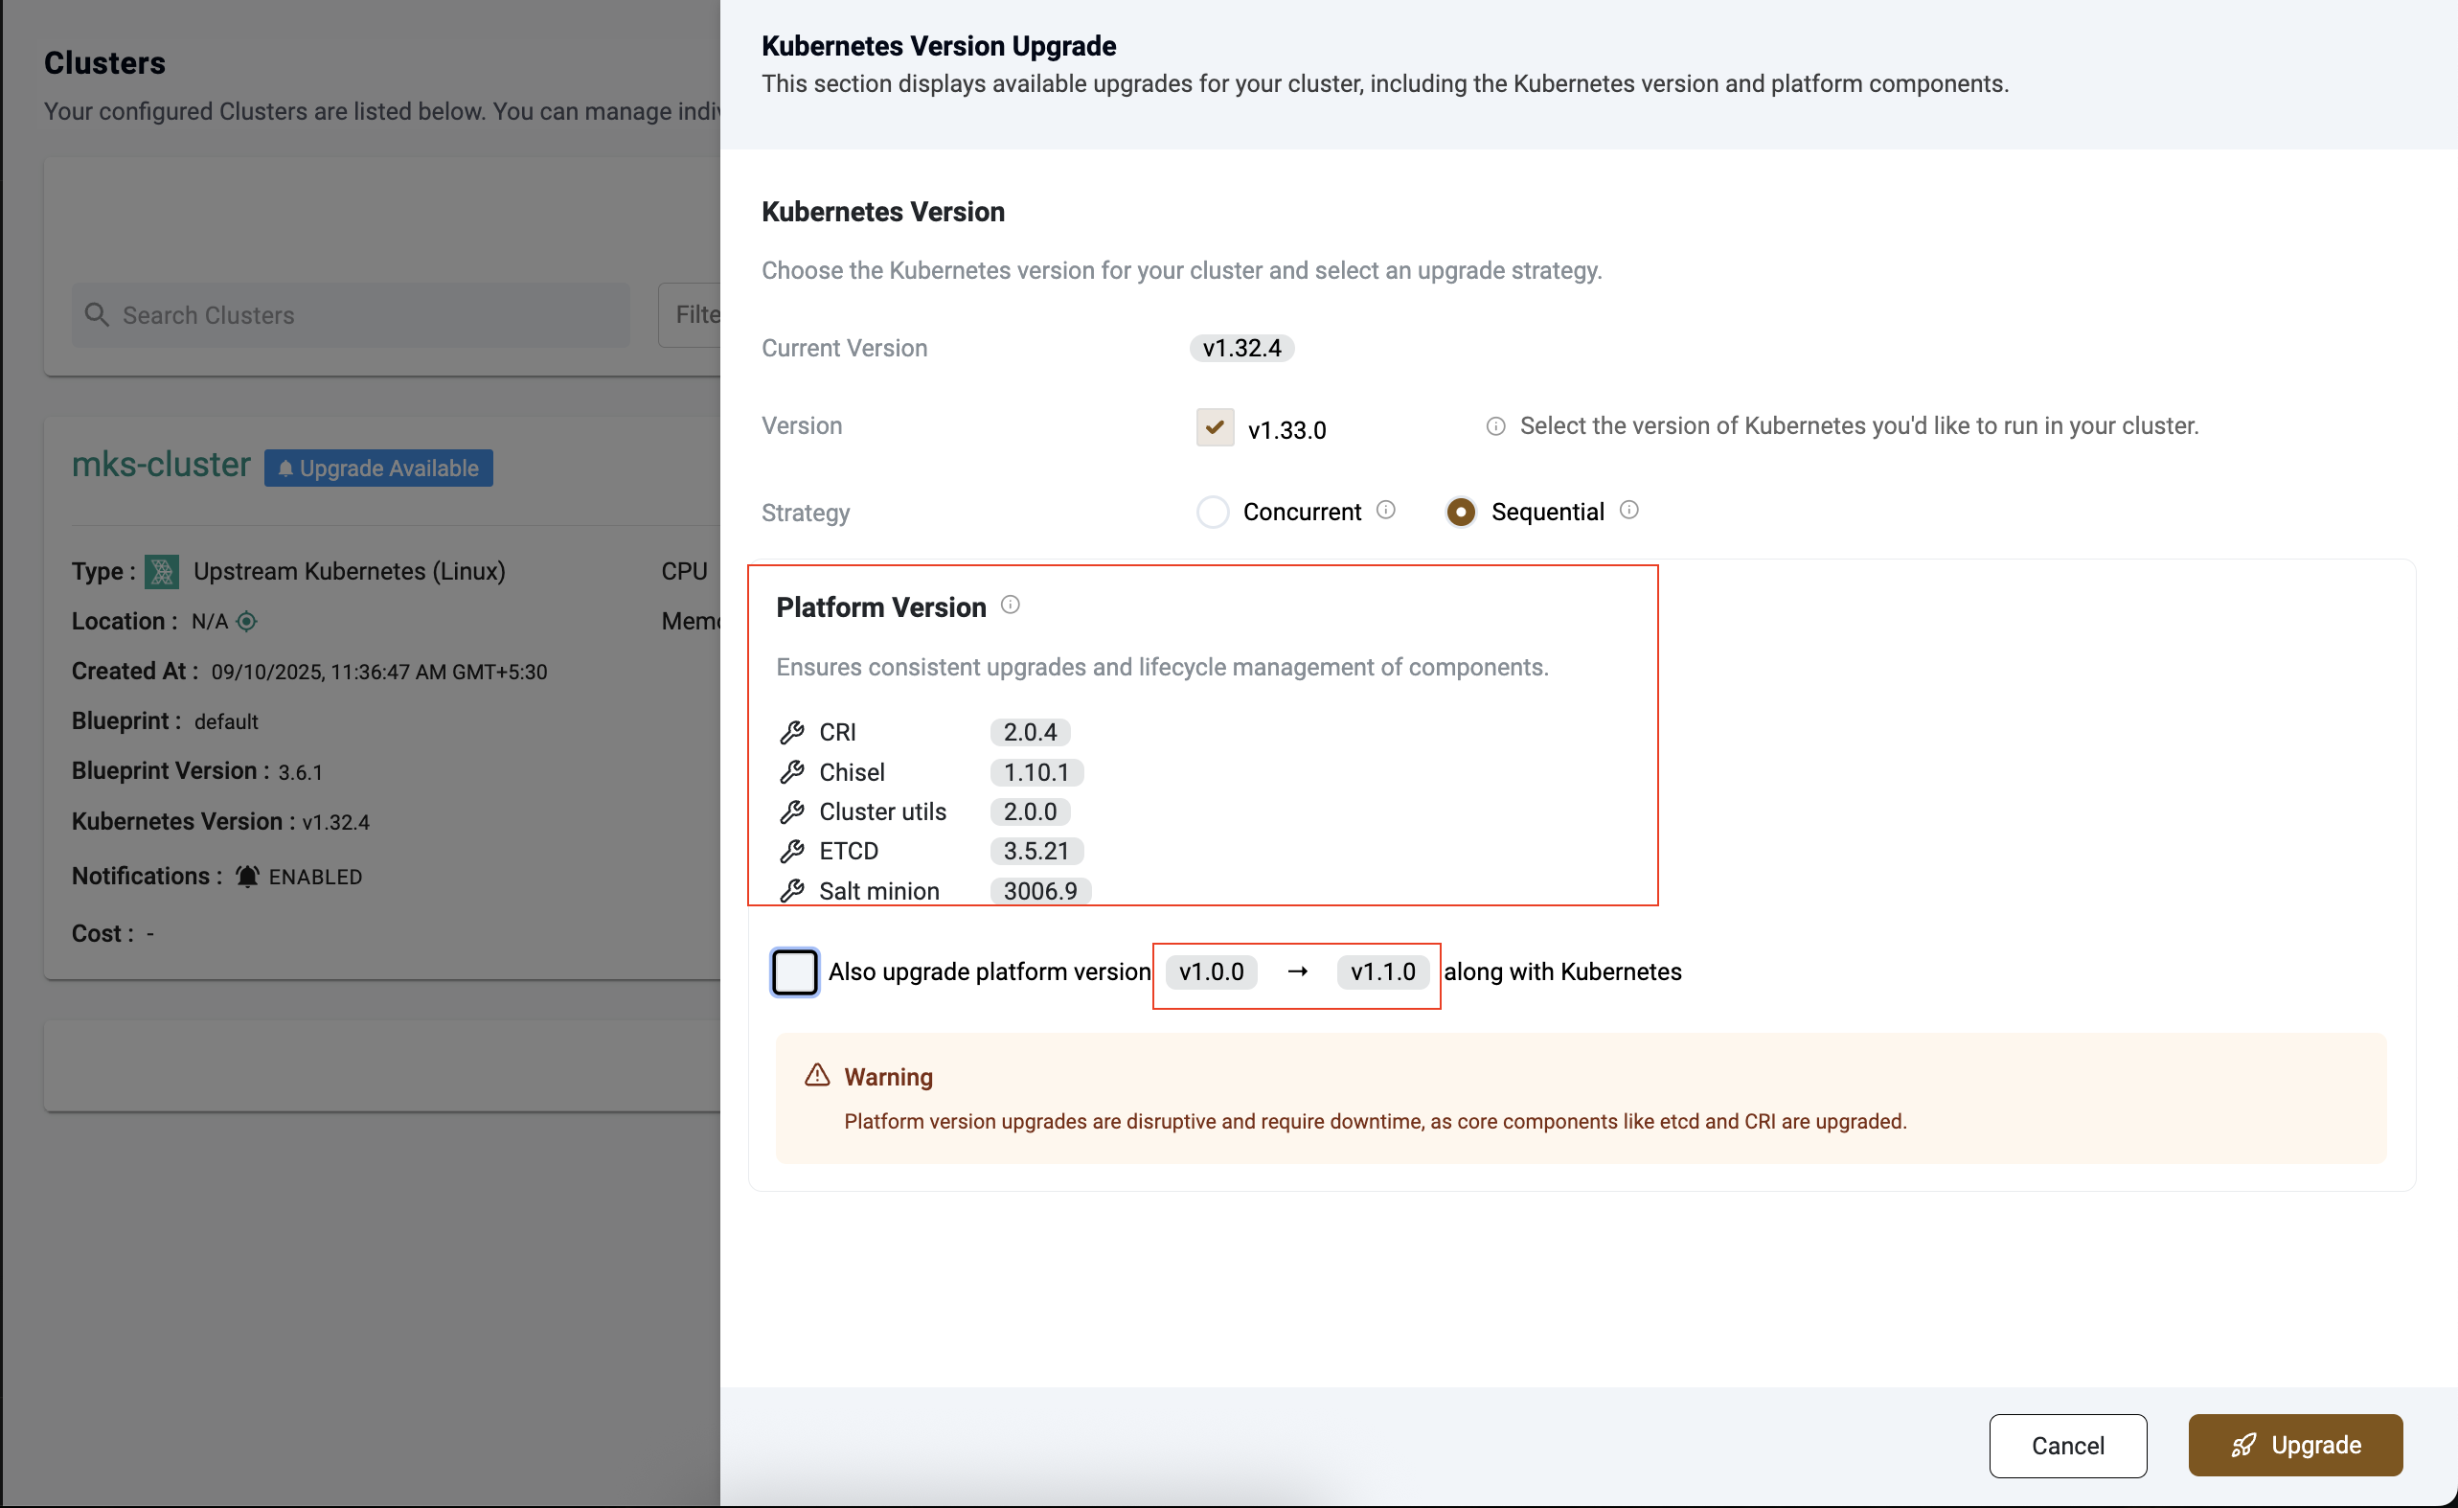Click the wrench icon beside CRI
2458x1508 pixels.
coord(792,733)
